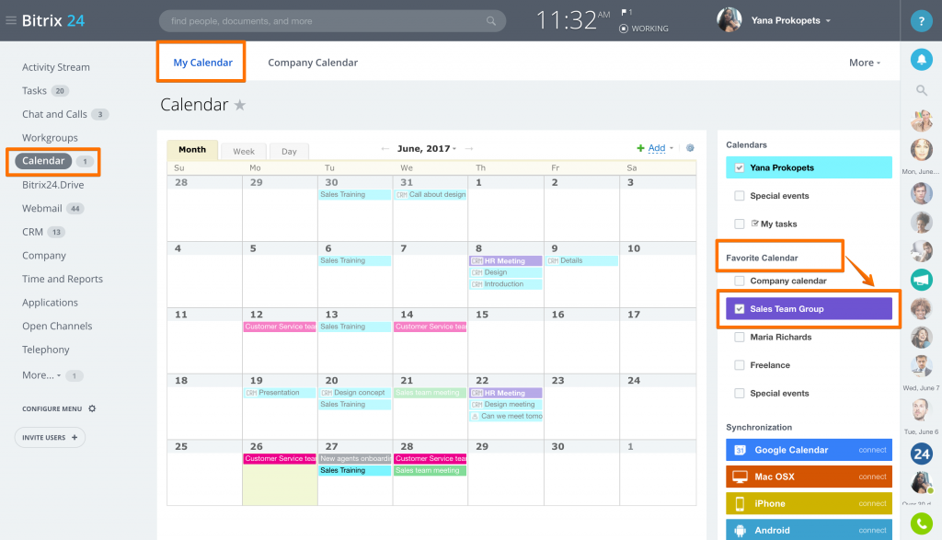The height and width of the screenshot is (540, 942).
Task: Open the blue 24 icon in right sidebar
Action: pyautogui.click(x=921, y=454)
